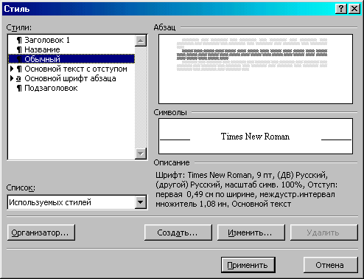Screen dimensions: 364x279
Task: Click the Создать button
Action: (x=178, y=232)
